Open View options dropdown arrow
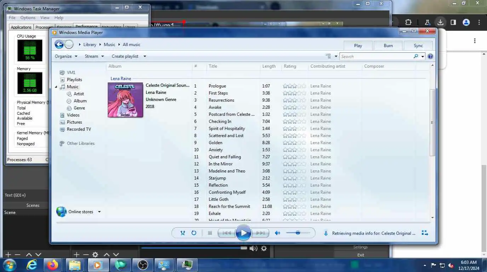Image resolution: width=487 pixels, height=272 pixels. coord(336,56)
